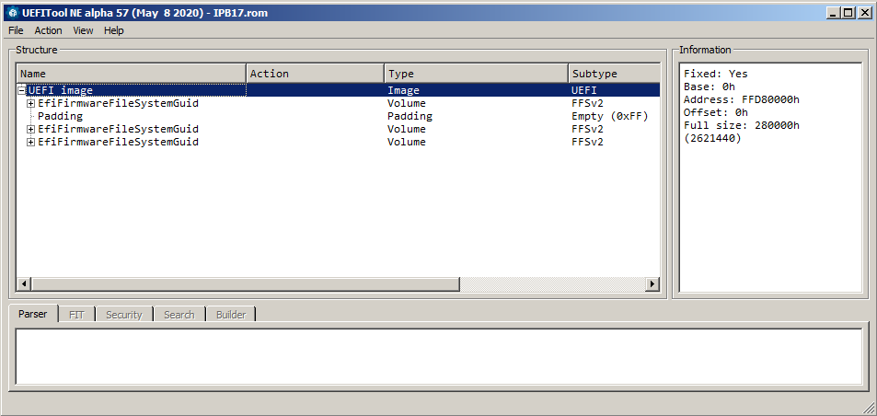The width and height of the screenshot is (877, 416).
Task: Click the Name column header
Action: [x=132, y=74]
